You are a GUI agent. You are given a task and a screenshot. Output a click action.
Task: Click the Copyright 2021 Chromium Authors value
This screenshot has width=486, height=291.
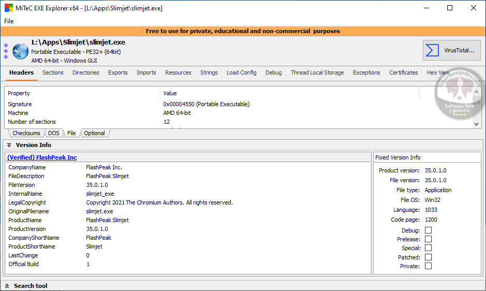click(x=159, y=202)
